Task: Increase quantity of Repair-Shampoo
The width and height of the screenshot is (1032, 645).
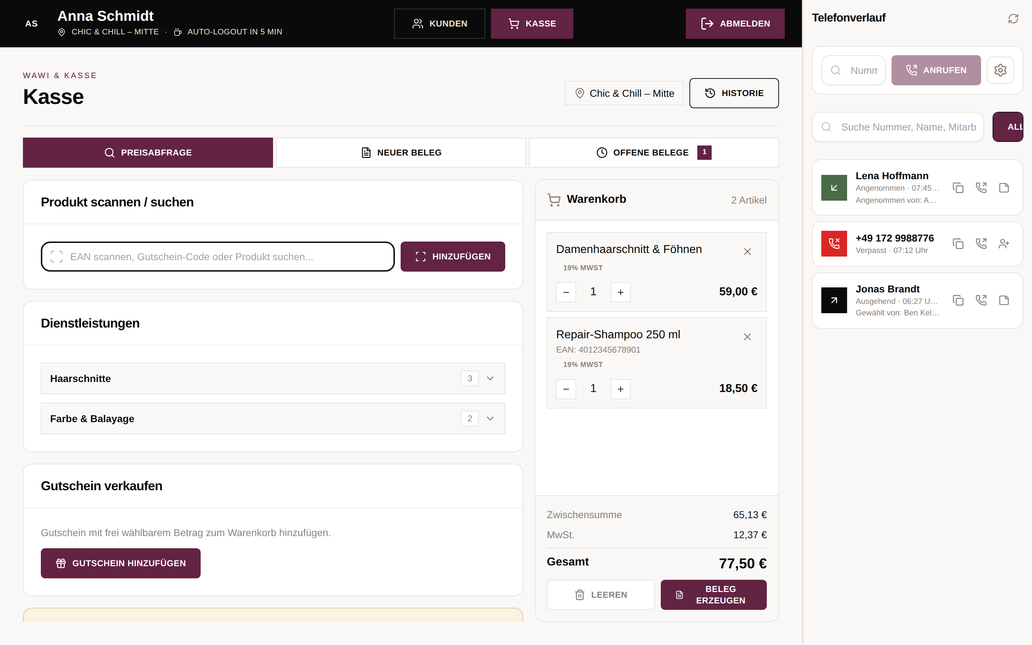Action: point(621,389)
